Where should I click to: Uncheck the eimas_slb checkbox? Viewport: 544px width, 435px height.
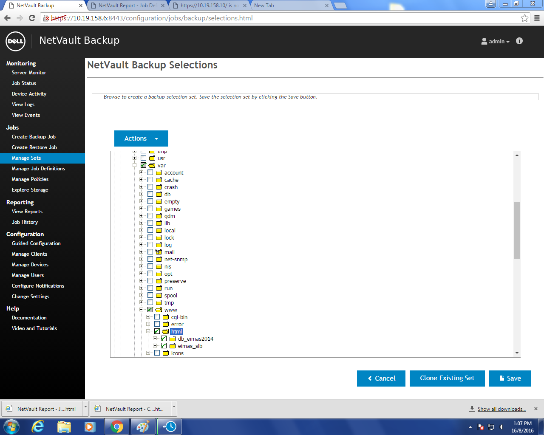(164, 346)
